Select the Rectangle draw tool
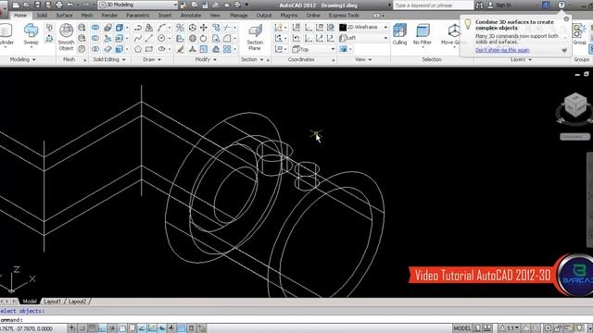 point(149,49)
